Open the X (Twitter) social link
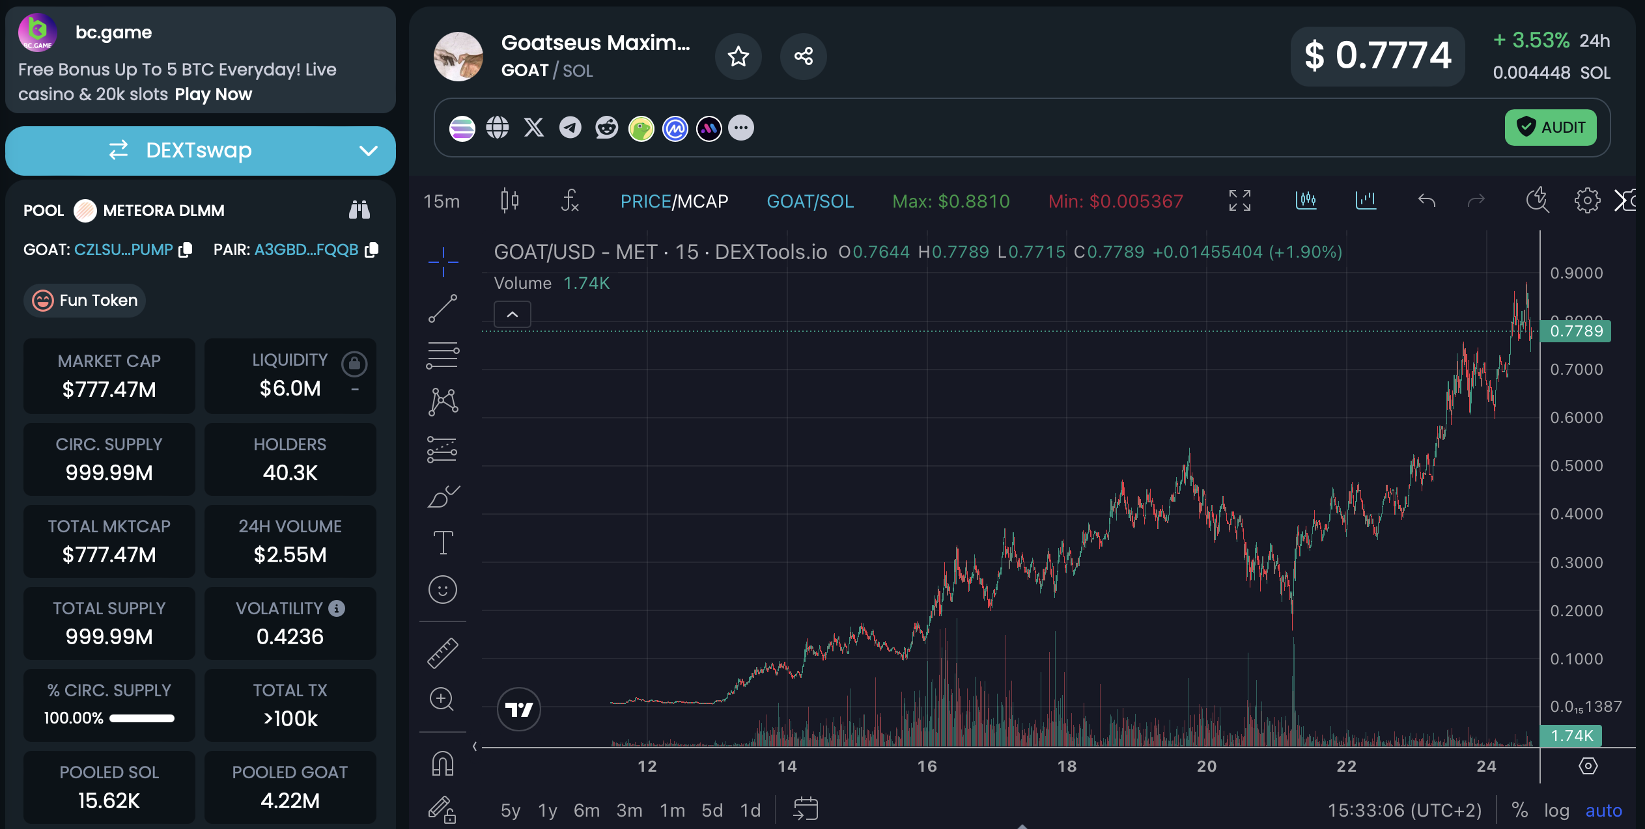 [x=534, y=128]
